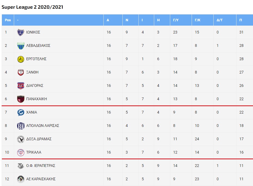Select the ΑΕ ΚΑΡΑΪΣΚΑΚΗΣ team name

coord(41,179)
